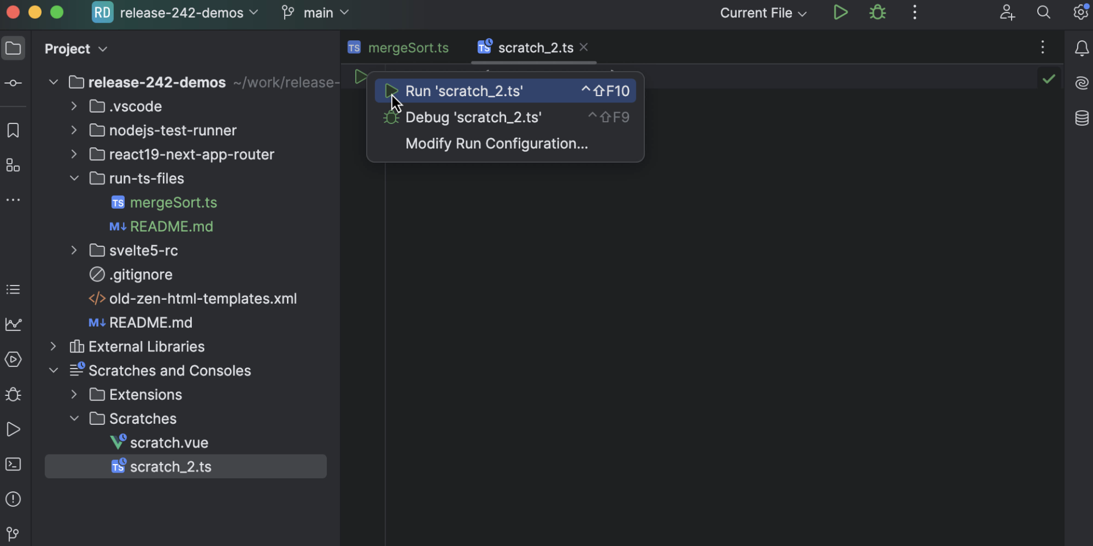Screen dimensions: 1093x546
Task: Open the TODO list tool window icon
Action: [x=13, y=290]
